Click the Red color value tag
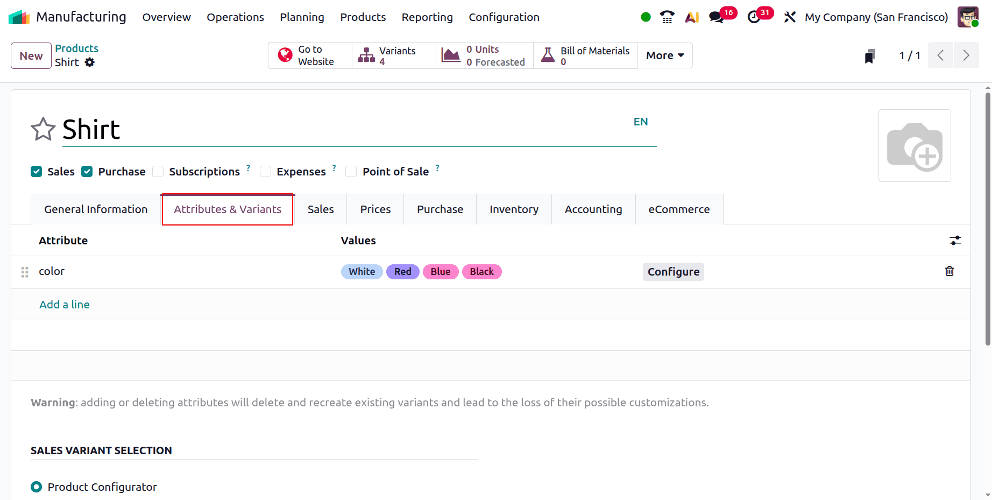The image size is (992, 500). [403, 272]
